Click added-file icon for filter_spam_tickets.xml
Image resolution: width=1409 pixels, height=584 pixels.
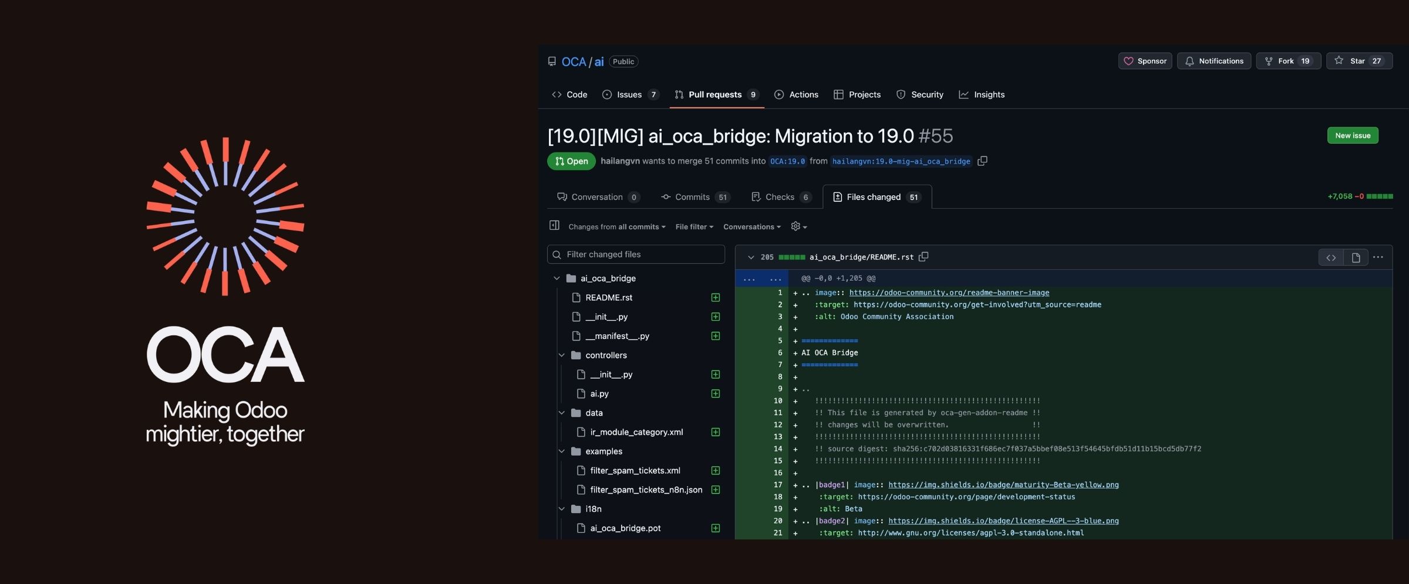tap(716, 470)
